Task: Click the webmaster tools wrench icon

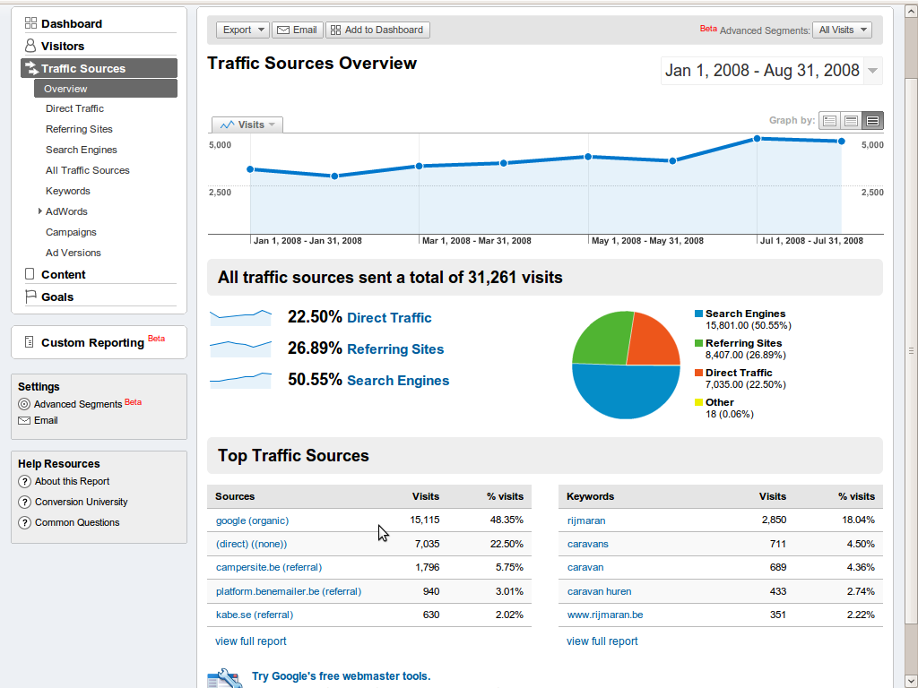Action: point(225,679)
